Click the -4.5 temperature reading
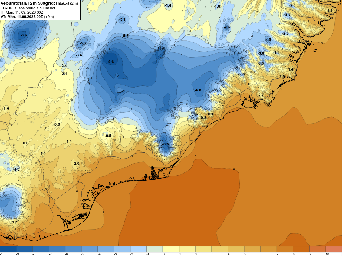The image size is (342, 256). click(268, 40)
